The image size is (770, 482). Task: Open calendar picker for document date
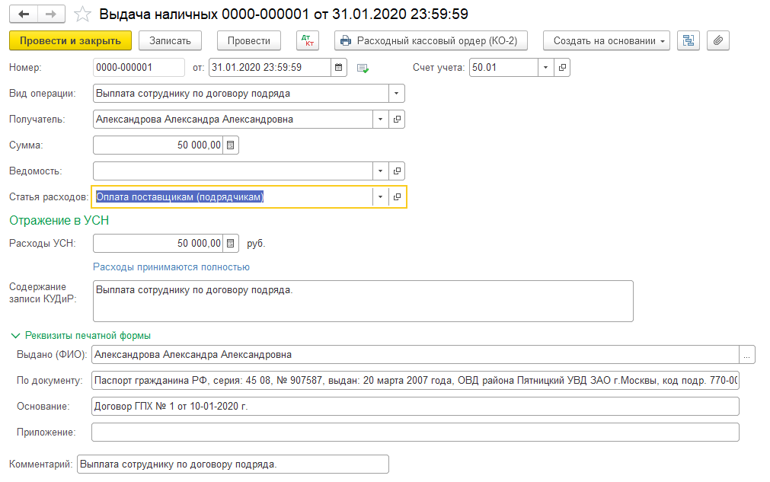click(339, 68)
